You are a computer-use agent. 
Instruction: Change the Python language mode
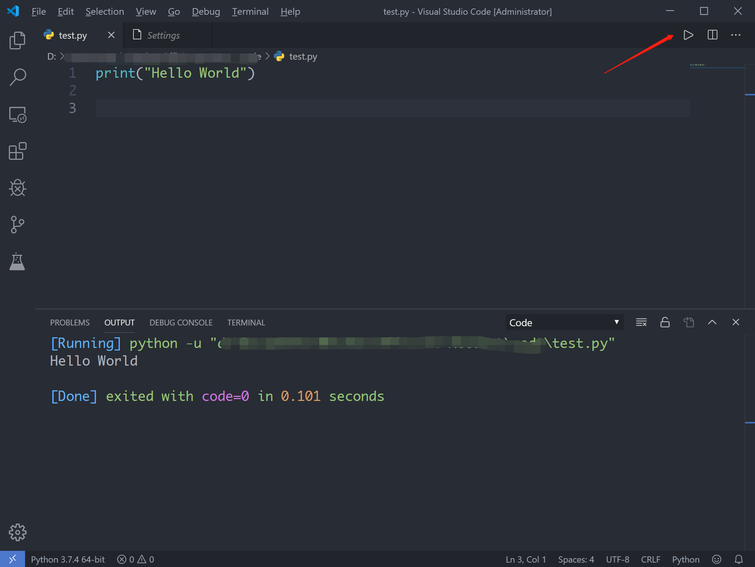point(686,559)
